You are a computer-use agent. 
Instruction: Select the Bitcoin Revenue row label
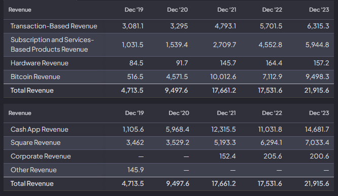[x=36, y=77]
